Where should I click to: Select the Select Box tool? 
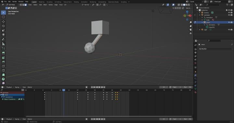[x=3, y=13]
